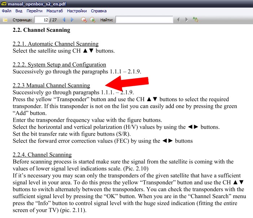Click '2.2.3 Manual Channel Scanning' heading
This screenshot has height=218, width=253.
(51, 85)
